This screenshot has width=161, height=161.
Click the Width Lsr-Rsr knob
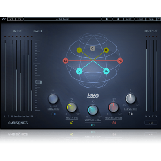[x=93, y=110]
